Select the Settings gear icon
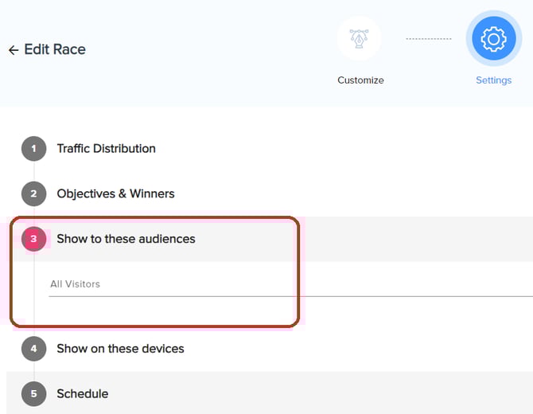 pos(493,39)
